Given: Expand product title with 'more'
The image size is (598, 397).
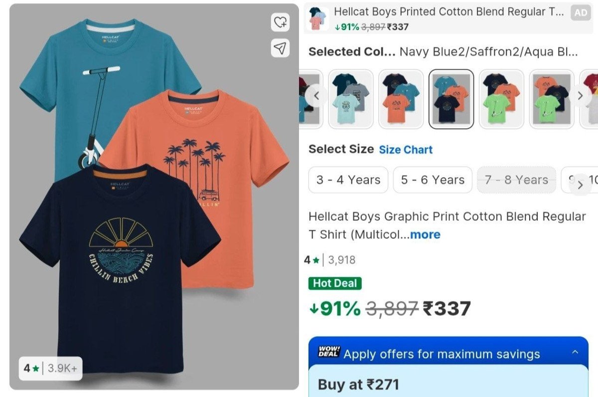Looking at the screenshot, I should pyautogui.click(x=425, y=234).
